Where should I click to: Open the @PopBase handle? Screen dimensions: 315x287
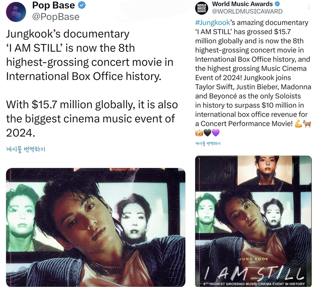point(56,17)
